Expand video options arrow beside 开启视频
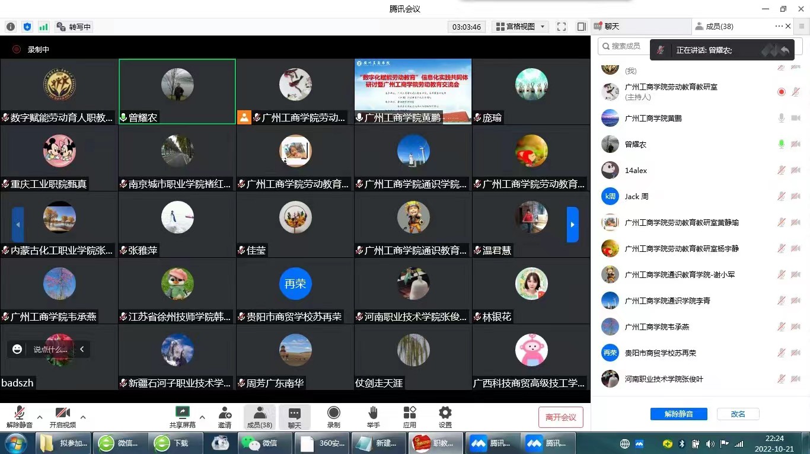 pyautogui.click(x=83, y=417)
